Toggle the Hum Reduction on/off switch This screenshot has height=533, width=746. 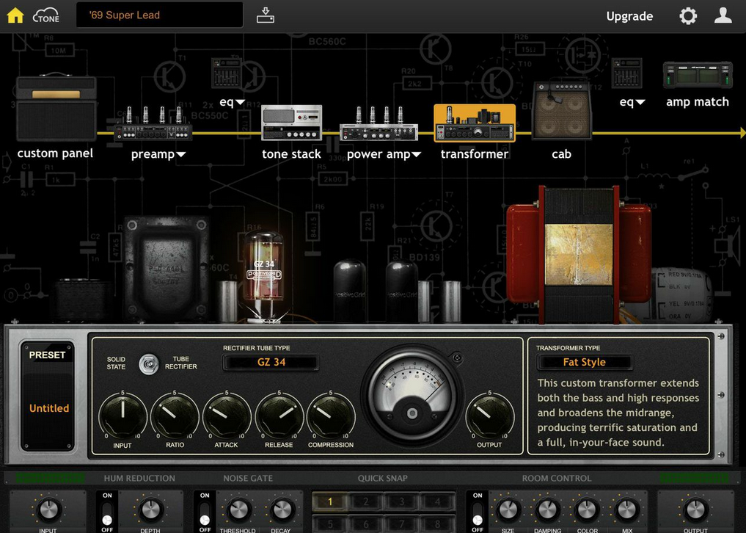(107, 512)
